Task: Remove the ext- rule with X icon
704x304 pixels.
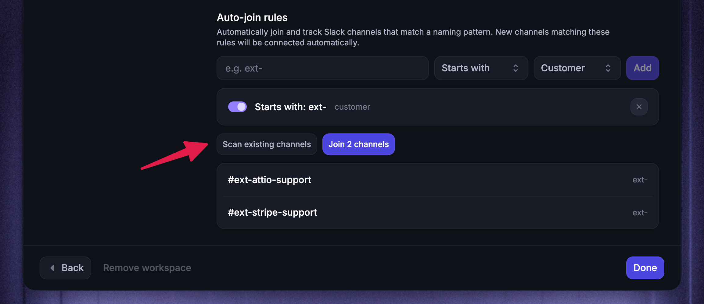Action: pyautogui.click(x=639, y=107)
